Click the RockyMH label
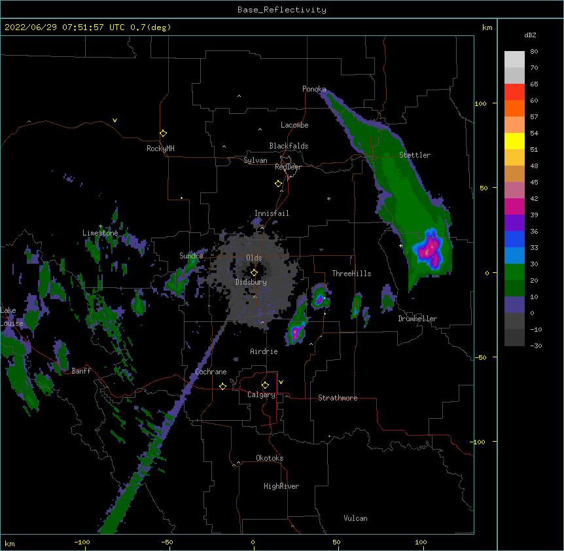This screenshot has width=564, height=551. click(x=160, y=149)
